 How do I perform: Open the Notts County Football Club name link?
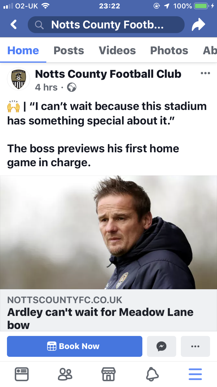coord(108,74)
